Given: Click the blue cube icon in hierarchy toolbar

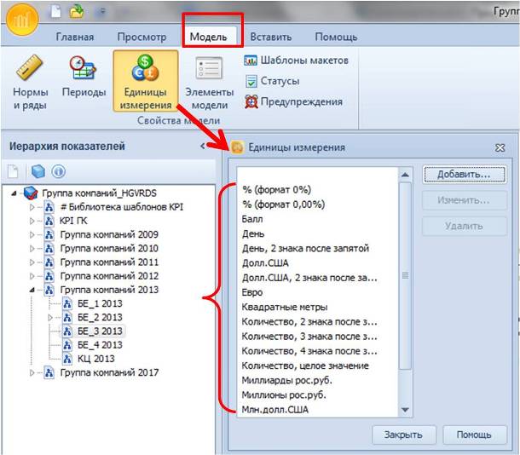Looking at the screenshot, I should pyautogui.click(x=38, y=171).
